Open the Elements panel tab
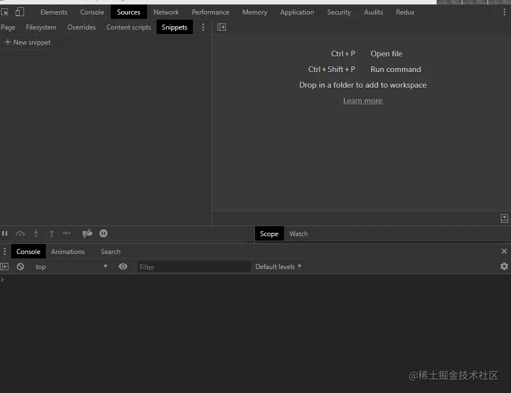This screenshot has width=511, height=393. tap(54, 12)
